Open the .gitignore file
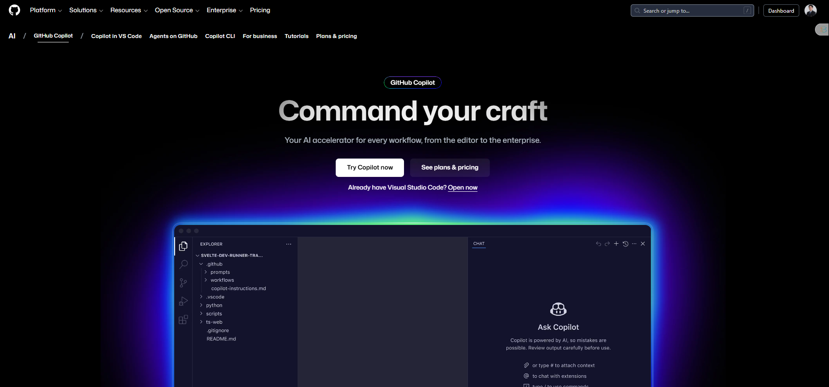This screenshot has width=829, height=387. click(218, 330)
